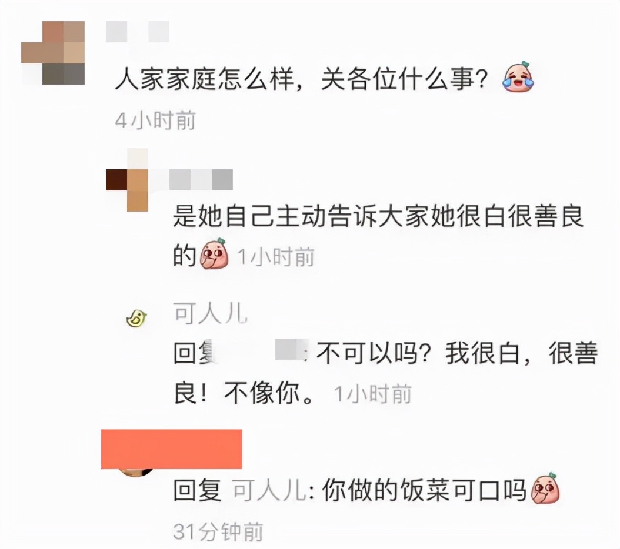Select the reply text 你做的饭菜可口吗
This screenshot has height=549, width=620.
424,490
